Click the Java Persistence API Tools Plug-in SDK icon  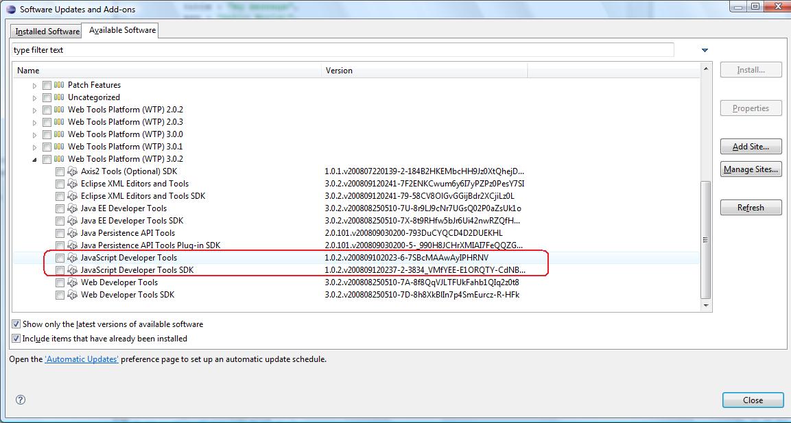click(x=73, y=245)
